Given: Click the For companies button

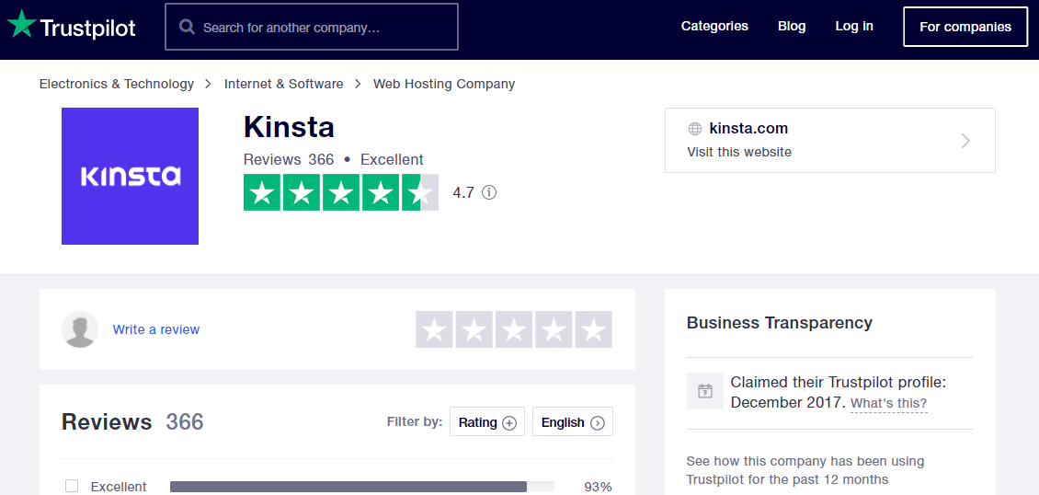Looking at the screenshot, I should pyautogui.click(x=965, y=28).
